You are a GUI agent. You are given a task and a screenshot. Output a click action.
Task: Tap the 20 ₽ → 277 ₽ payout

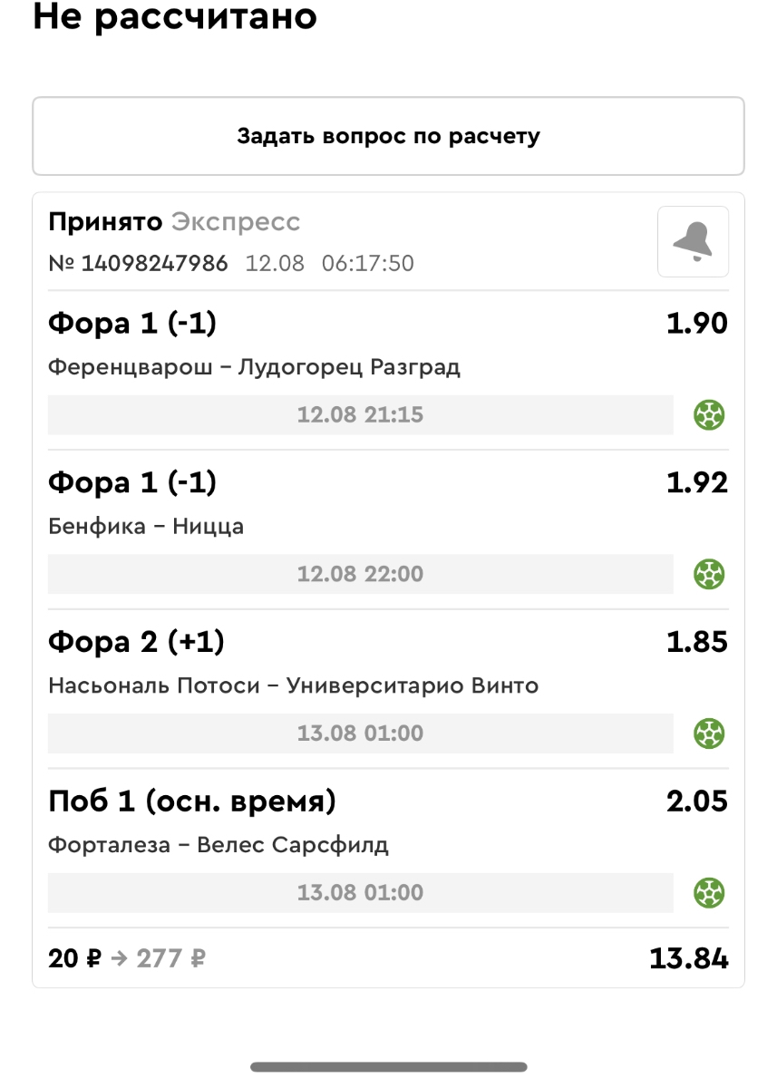(x=126, y=958)
